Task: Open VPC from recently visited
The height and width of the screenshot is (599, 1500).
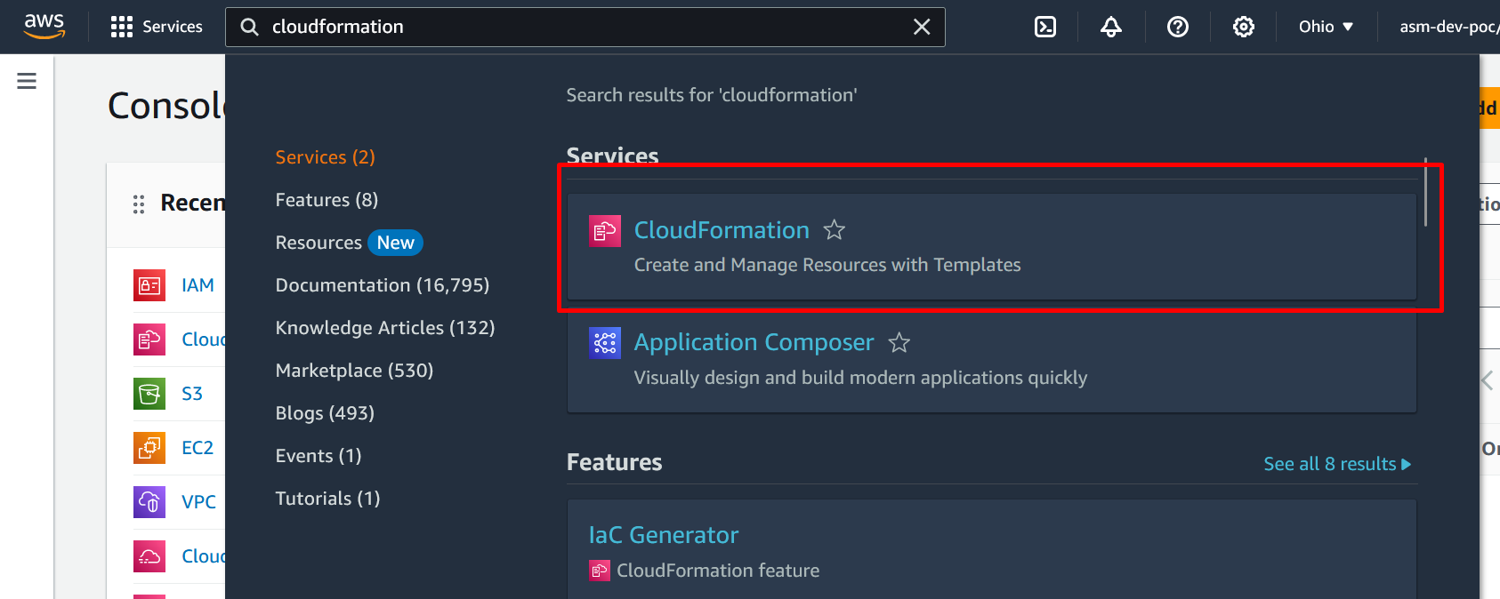Action: (x=198, y=502)
